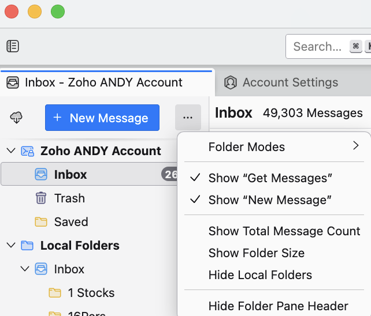Click in the Search field
Viewport: 371px width, 316px height.
click(317, 47)
